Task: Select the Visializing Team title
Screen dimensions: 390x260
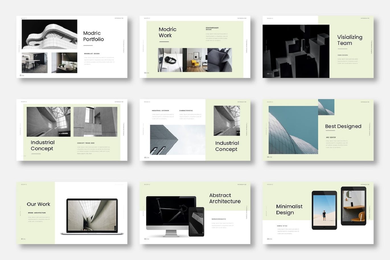Action: pyautogui.click(x=350, y=40)
